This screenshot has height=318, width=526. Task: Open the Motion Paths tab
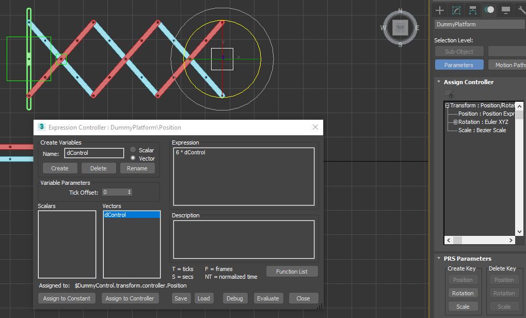point(511,65)
